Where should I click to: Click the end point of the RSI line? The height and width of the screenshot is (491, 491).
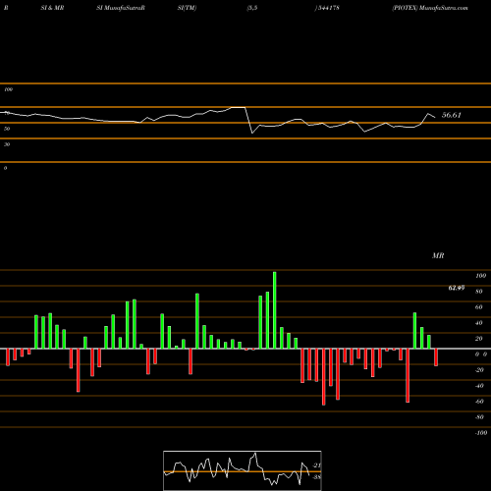(435, 117)
